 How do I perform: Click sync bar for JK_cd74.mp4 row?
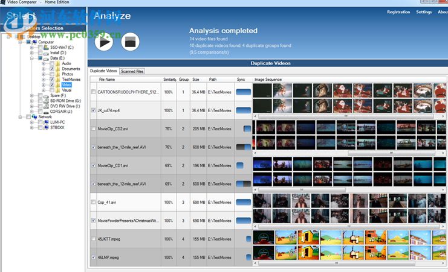[x=244, y=110]
